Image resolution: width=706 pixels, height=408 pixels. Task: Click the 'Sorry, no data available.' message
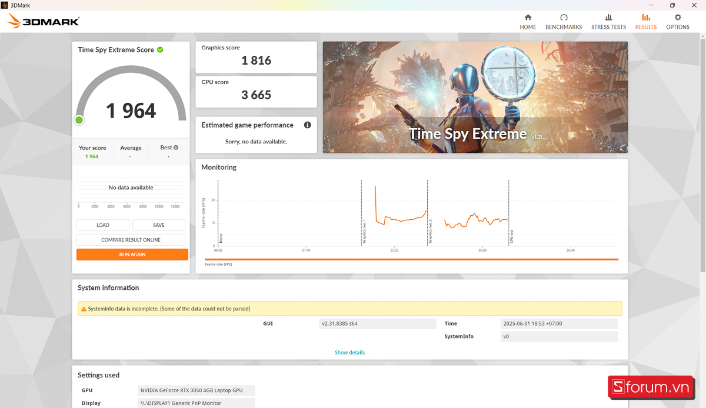pos(256,142)
